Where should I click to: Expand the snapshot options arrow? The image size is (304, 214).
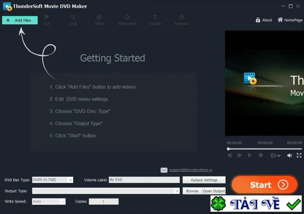coord(279,155)
